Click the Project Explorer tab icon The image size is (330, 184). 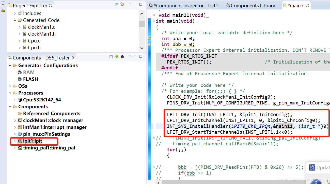point(10,5)
